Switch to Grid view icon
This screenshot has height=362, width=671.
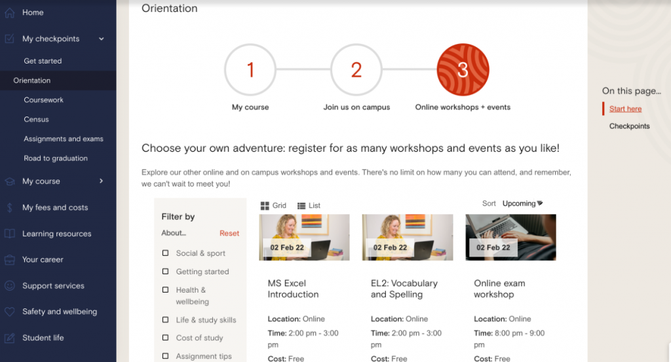click(x=265, y=206)
